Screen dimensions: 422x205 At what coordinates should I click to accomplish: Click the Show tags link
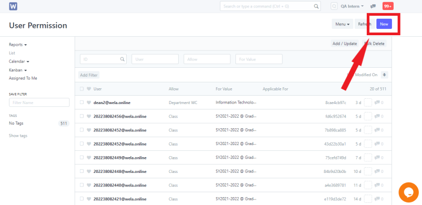18,136
